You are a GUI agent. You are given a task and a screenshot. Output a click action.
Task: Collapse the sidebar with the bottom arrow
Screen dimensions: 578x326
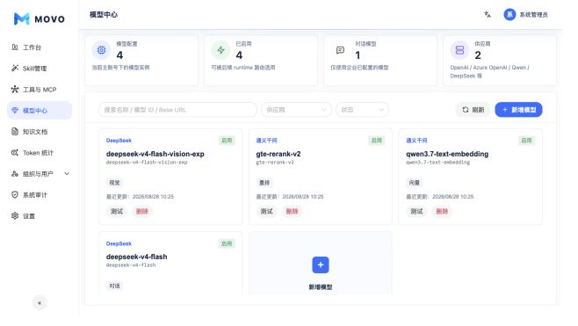[40, 303]
